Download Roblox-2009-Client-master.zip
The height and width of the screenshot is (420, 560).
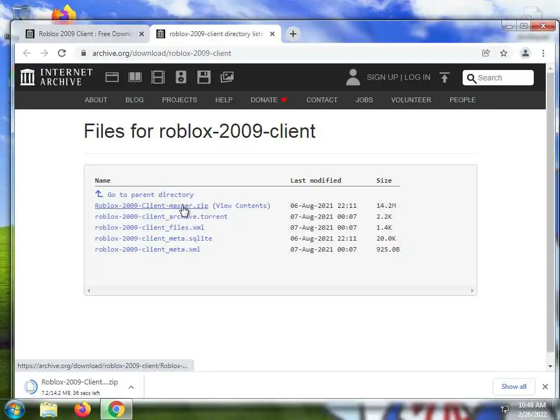coord(151,206)
